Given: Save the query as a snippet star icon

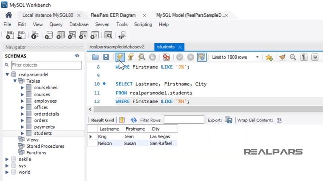Looking at the screenshot, I should click(269, 57).
